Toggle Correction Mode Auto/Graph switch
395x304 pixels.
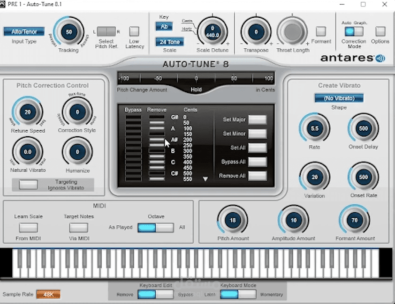pos(354,31)
